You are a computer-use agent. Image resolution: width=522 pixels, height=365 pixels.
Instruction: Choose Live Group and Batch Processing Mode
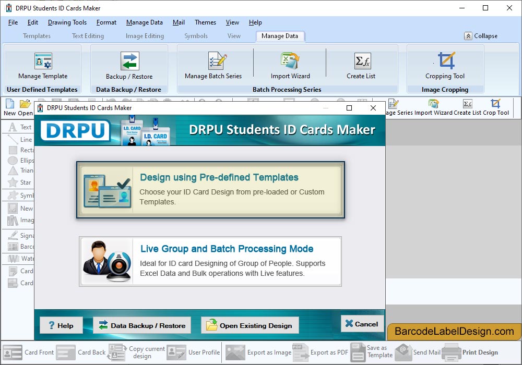coord(210,262)
